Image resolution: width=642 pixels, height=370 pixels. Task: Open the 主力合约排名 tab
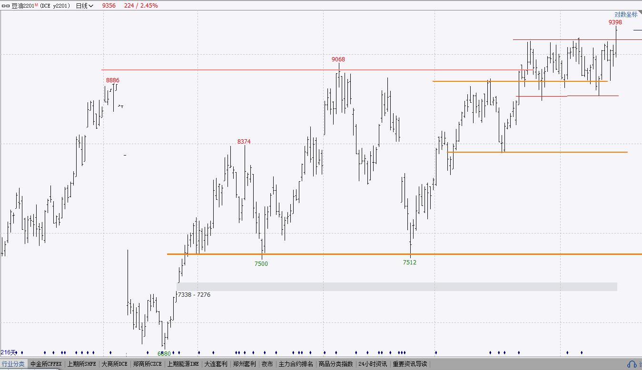(296, 364)
